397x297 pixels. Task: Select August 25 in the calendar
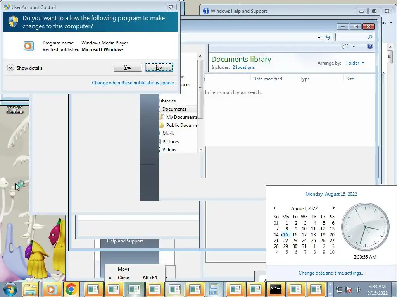(x=313, y=241)
